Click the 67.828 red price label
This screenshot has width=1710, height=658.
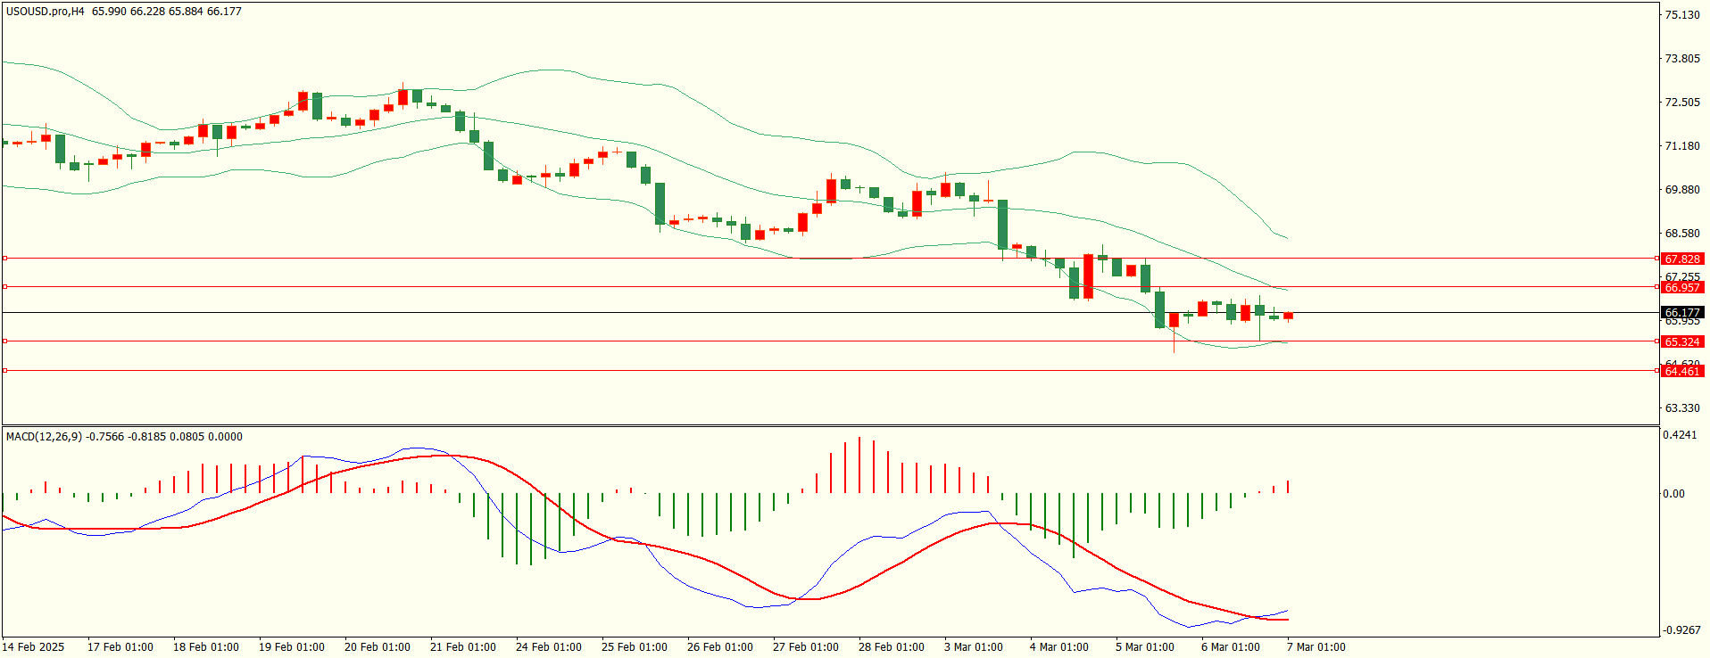tap(1682, 259)
